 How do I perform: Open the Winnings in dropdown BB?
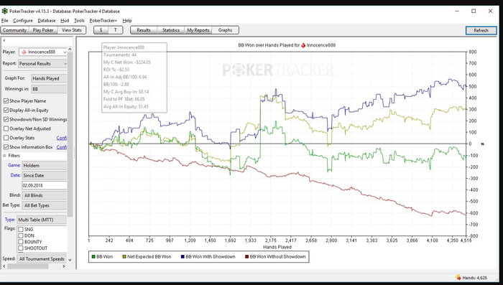pyautogui.click(x=49, y=89)
